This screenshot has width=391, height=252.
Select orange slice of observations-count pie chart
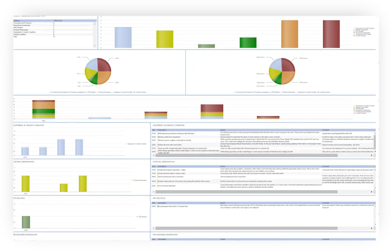coord(288,77)
